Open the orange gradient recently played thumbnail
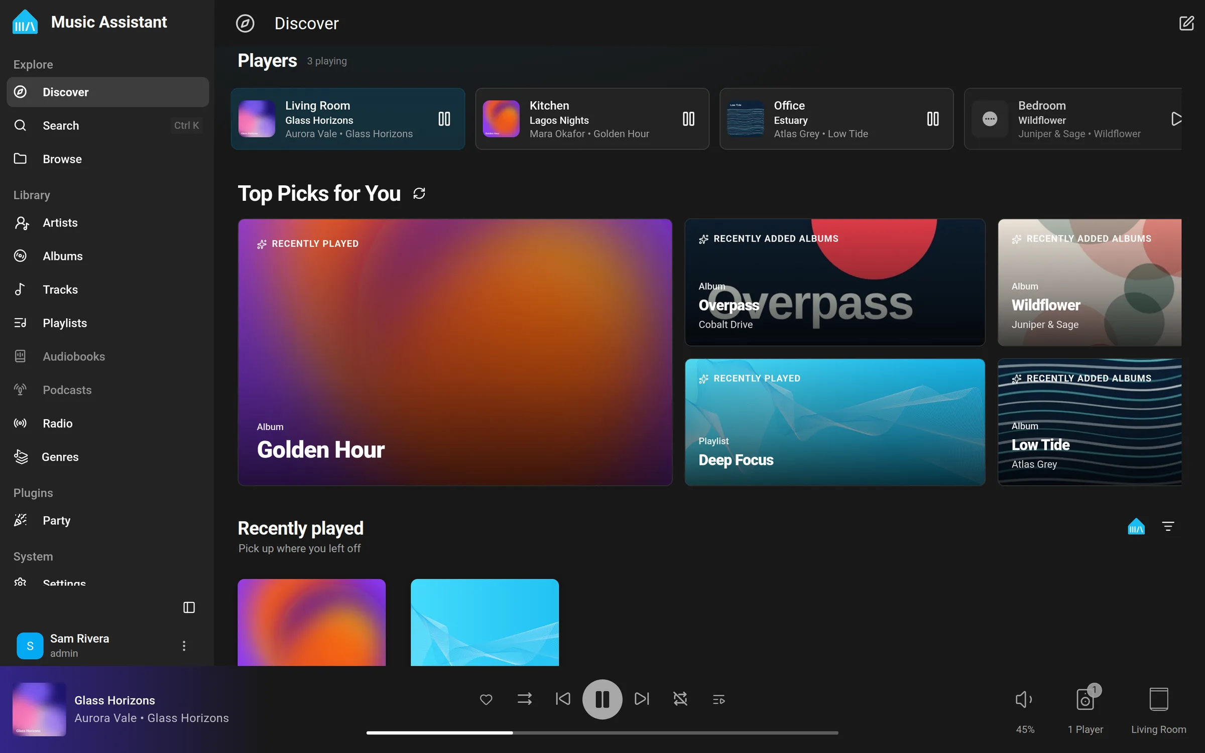Viewport: 1205px width, 753px height. (312, 622)
